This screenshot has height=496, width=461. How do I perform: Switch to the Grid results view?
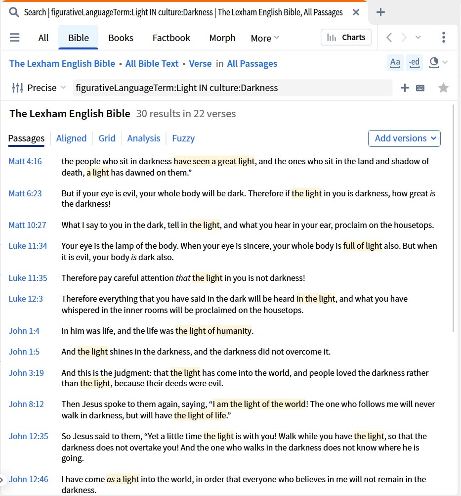[x=107, y=138]
